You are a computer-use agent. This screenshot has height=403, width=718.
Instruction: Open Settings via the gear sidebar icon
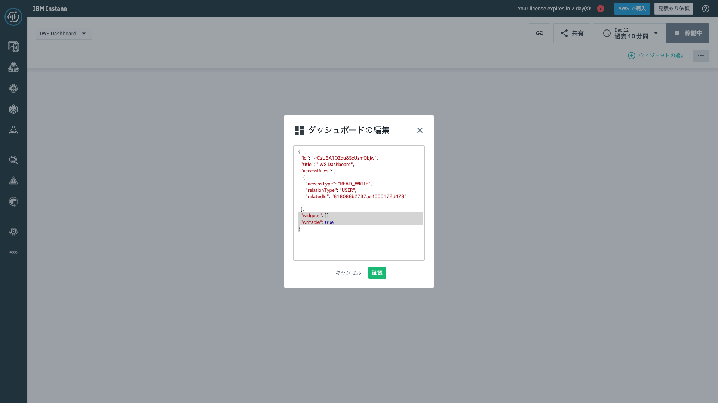(x=13, y=232)
